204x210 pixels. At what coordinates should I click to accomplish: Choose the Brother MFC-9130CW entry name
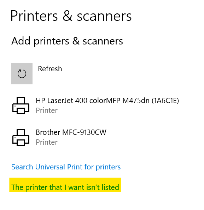tap(71, 132)
